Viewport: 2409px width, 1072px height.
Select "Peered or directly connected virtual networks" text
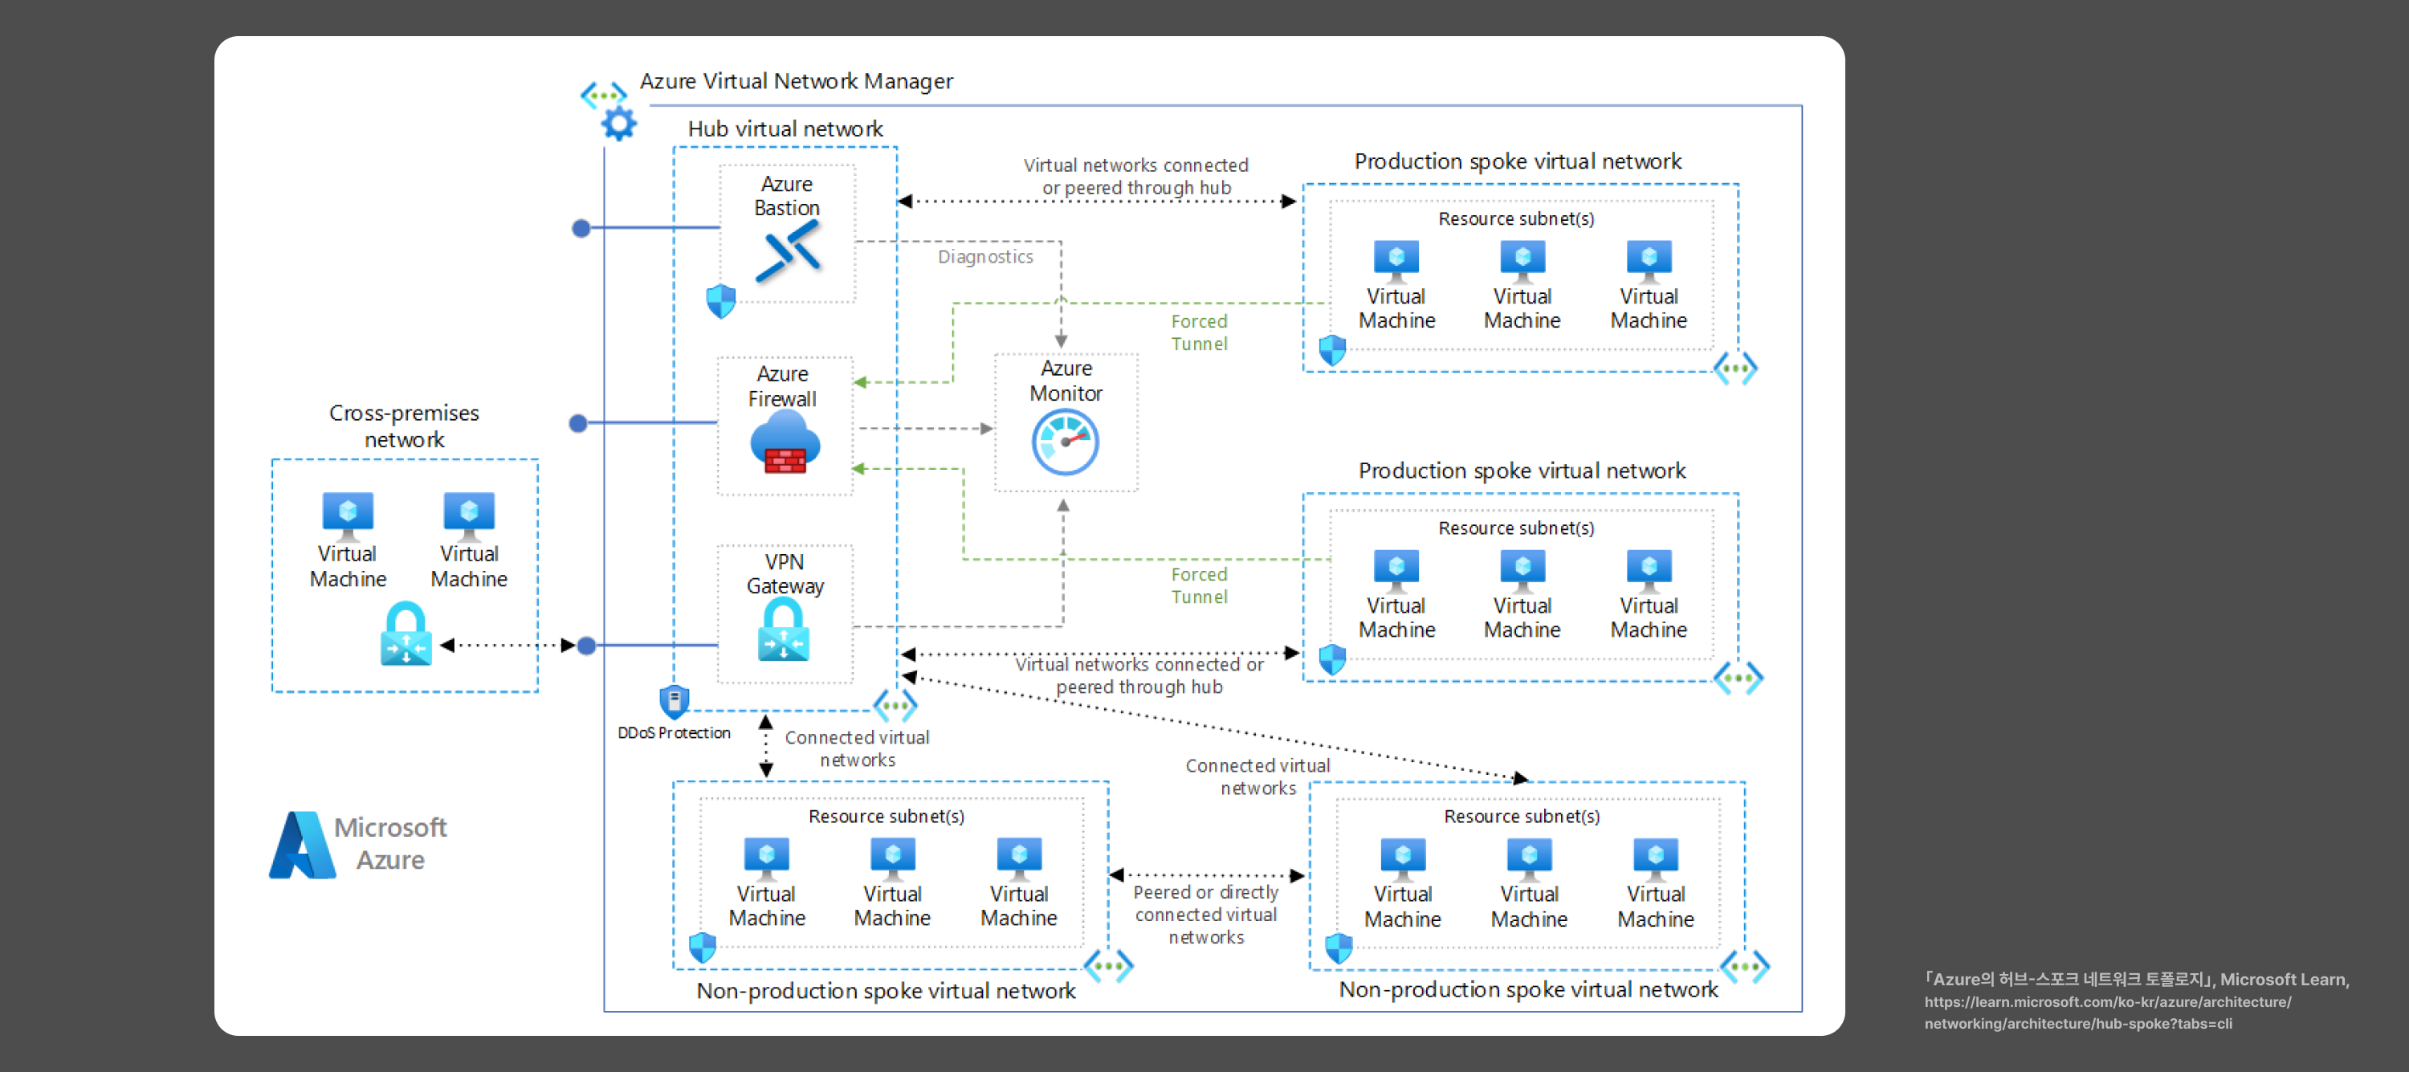[1206, 914]
